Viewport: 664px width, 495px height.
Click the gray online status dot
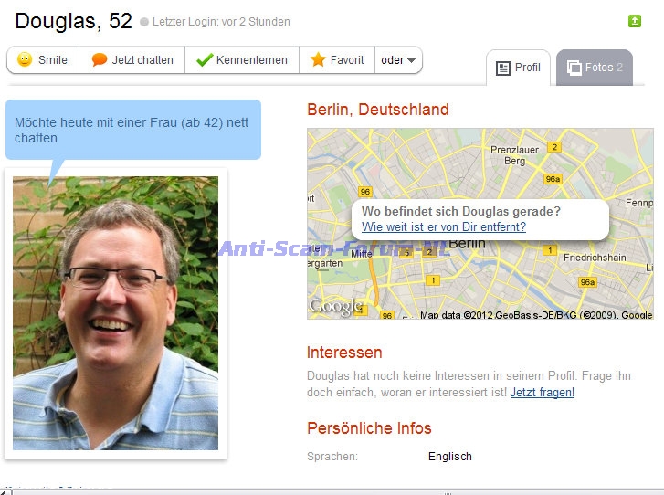click(x=144, y=22)
